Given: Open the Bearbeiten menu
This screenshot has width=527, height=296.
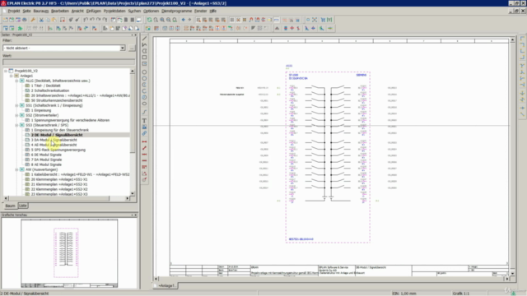Looking at the screenshot, I should 60,11.
